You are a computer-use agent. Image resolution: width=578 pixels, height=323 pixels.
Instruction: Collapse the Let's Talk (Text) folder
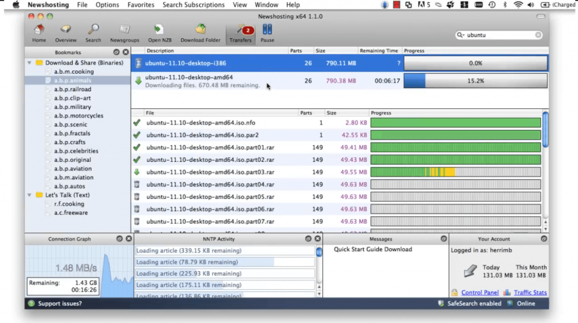click(x=29, y=195)
